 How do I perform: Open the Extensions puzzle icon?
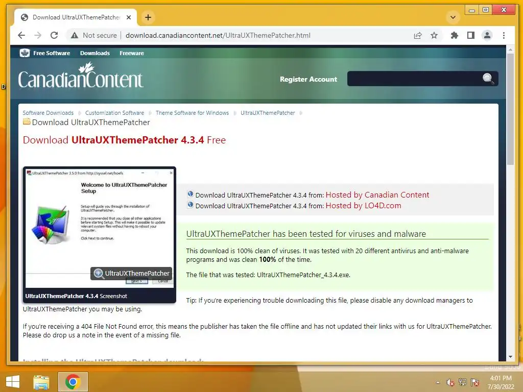coord(454,35)
